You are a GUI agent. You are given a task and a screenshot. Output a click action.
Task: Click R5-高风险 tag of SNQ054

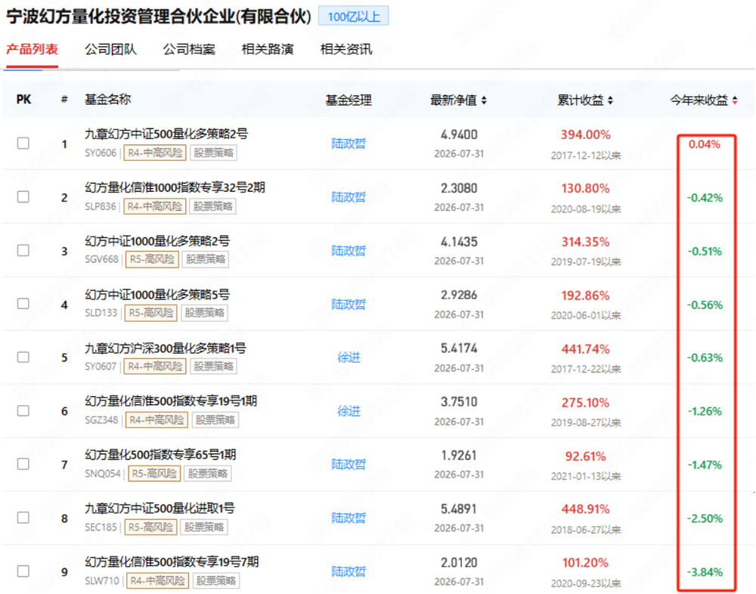point(153,474)
